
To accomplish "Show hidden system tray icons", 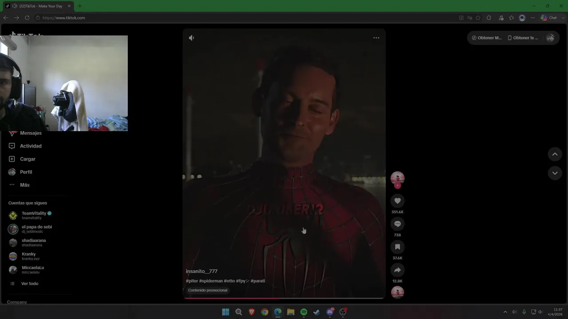I will (505, 312).
